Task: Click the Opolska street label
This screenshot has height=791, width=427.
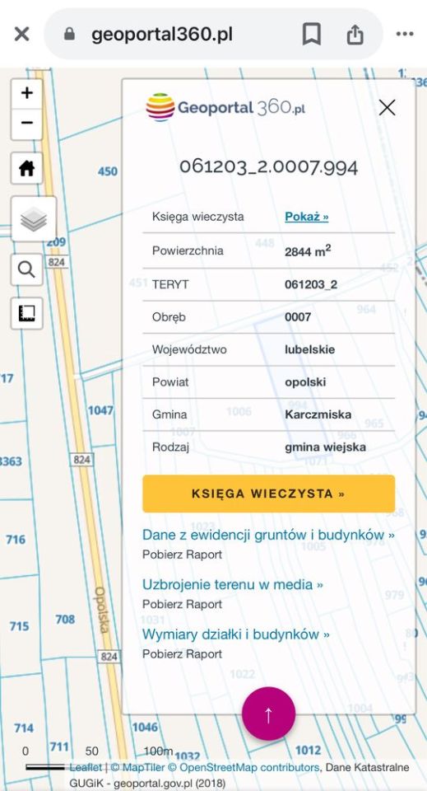Action: [x=102, y=610]
